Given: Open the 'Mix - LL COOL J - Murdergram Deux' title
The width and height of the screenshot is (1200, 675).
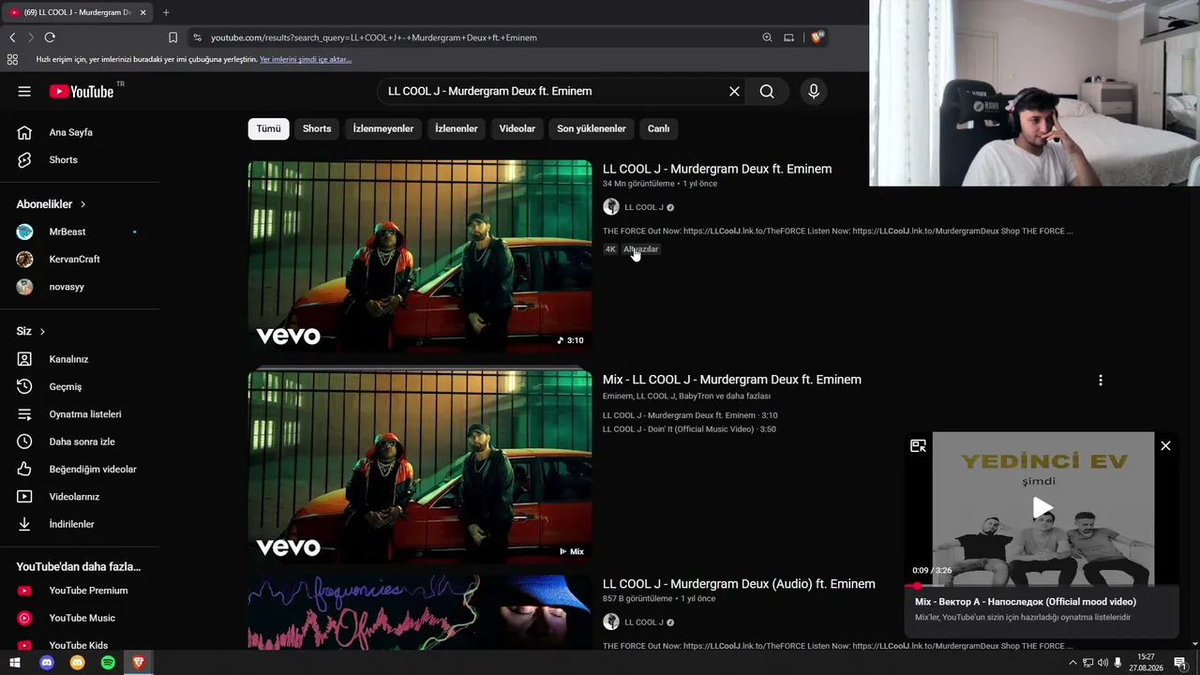Looking at the screenshot, I should click(x=732, y=380).
